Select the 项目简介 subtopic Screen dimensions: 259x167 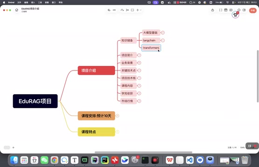point(129,55)
